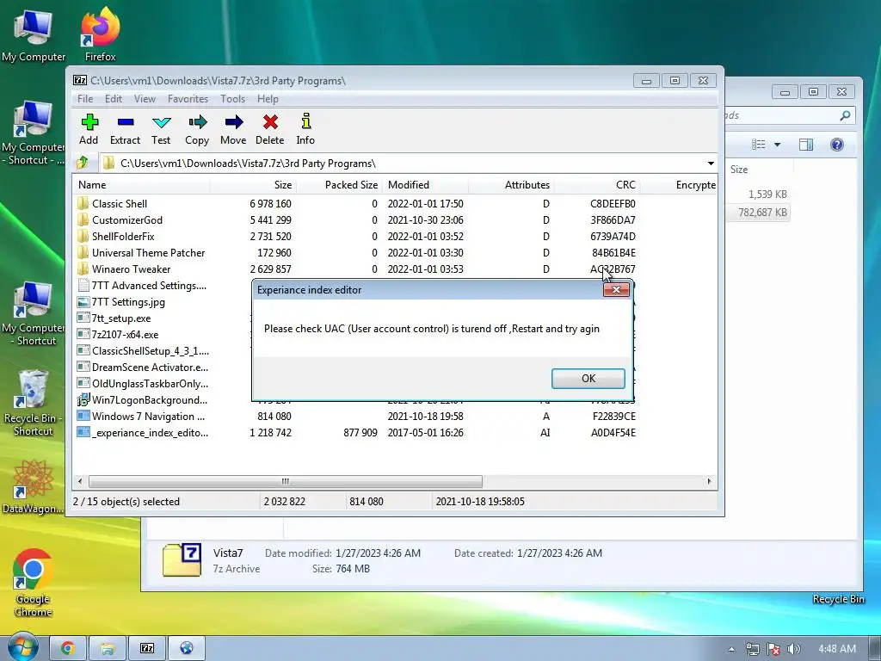Image resolution: width=881 pixels, height=661 pixels.
Task: Open the Edit menu
Action: click(113, 98)
